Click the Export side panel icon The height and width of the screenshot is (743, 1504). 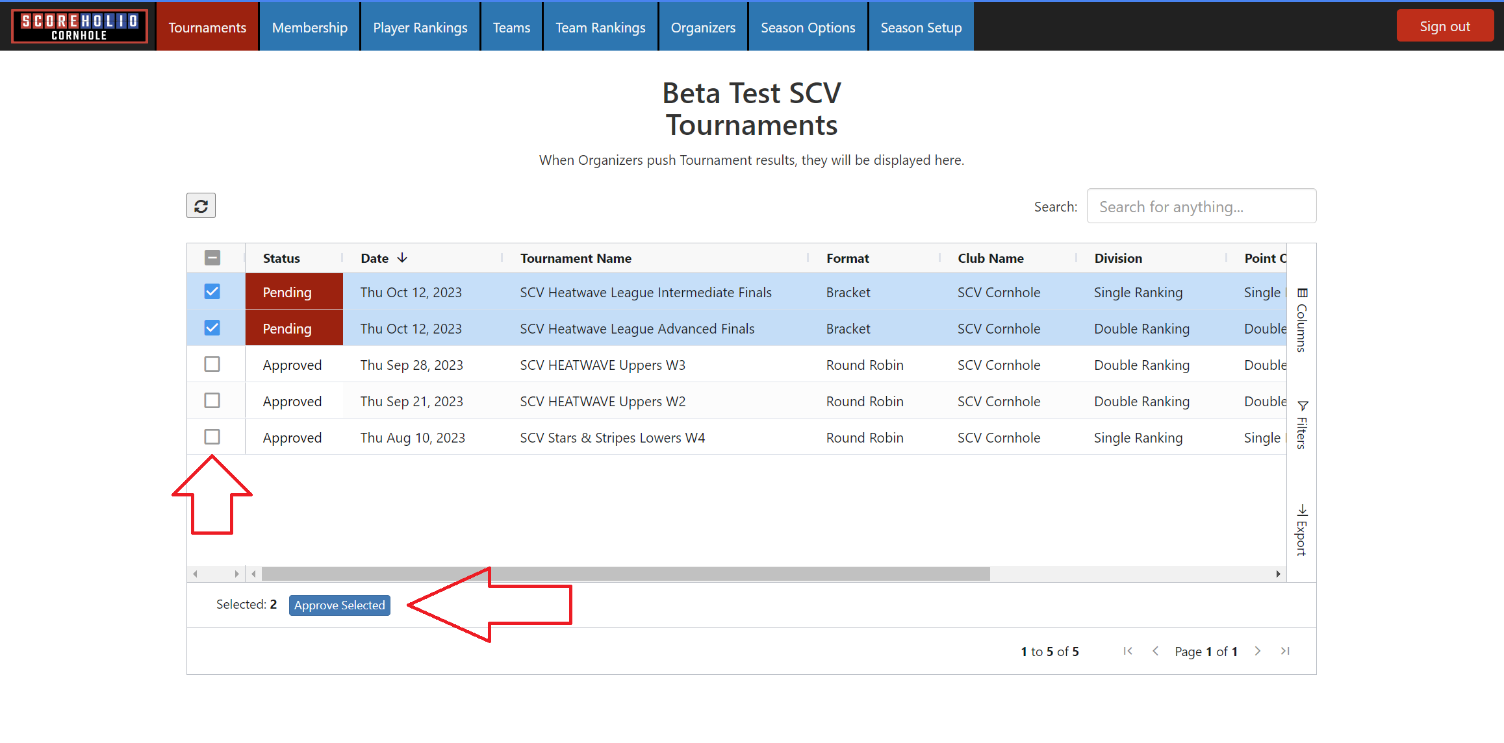[1301, 530]
